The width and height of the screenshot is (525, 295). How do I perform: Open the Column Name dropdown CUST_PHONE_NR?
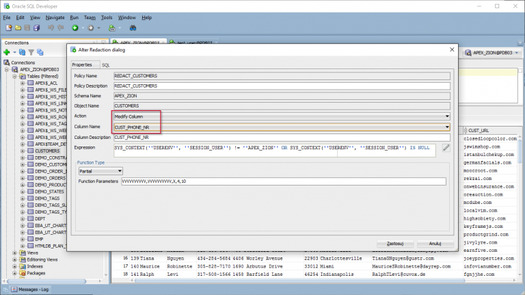(x=446, y=127)
